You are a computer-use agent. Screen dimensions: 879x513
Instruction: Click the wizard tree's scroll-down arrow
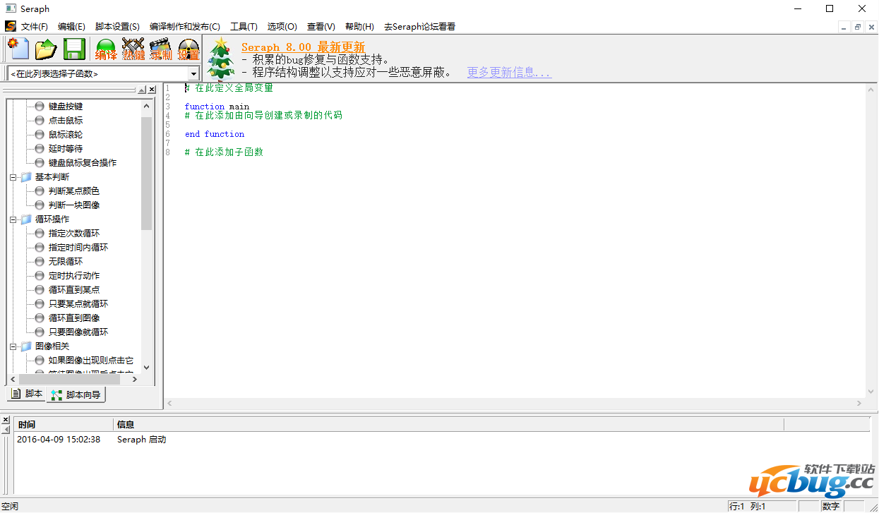pyautogui.click(x=147, y=367)
